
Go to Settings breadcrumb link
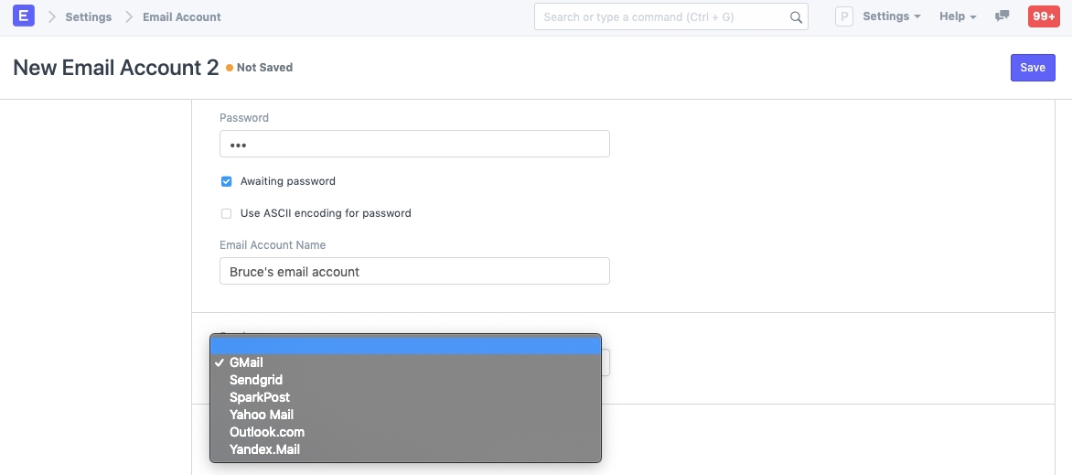(89, 16)
